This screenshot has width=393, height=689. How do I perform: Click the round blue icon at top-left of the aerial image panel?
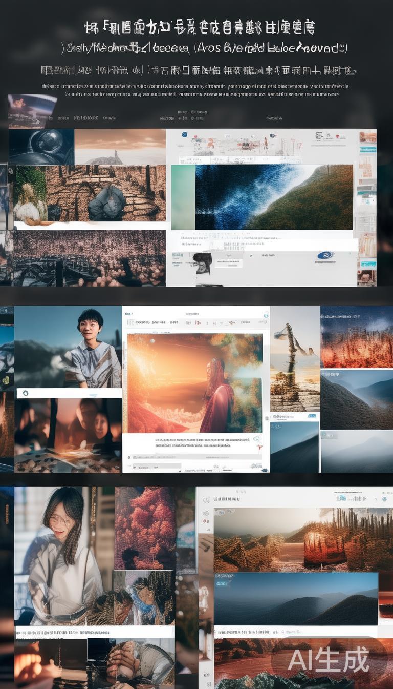tap(184, 135)
